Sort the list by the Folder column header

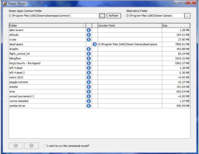coord(47,25)
